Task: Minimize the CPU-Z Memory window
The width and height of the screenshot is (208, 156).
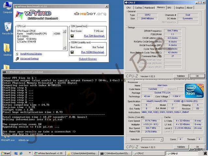Action: 197,3
